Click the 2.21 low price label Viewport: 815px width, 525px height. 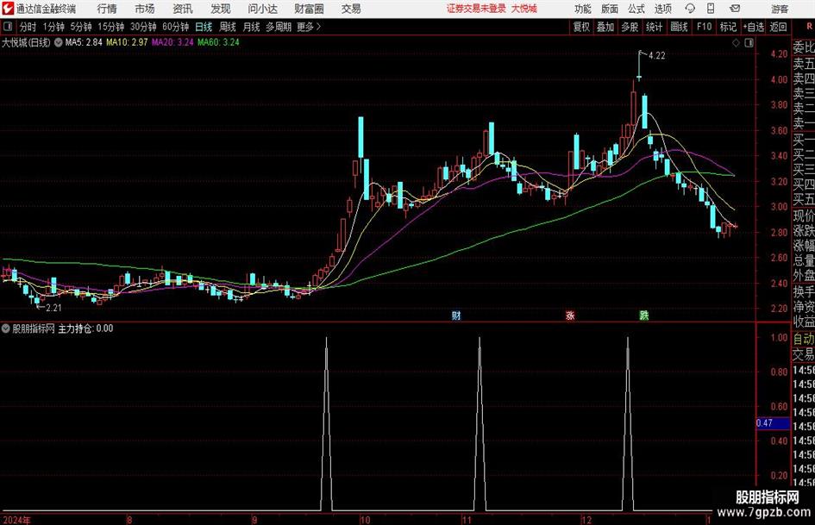tap(53, 308)
